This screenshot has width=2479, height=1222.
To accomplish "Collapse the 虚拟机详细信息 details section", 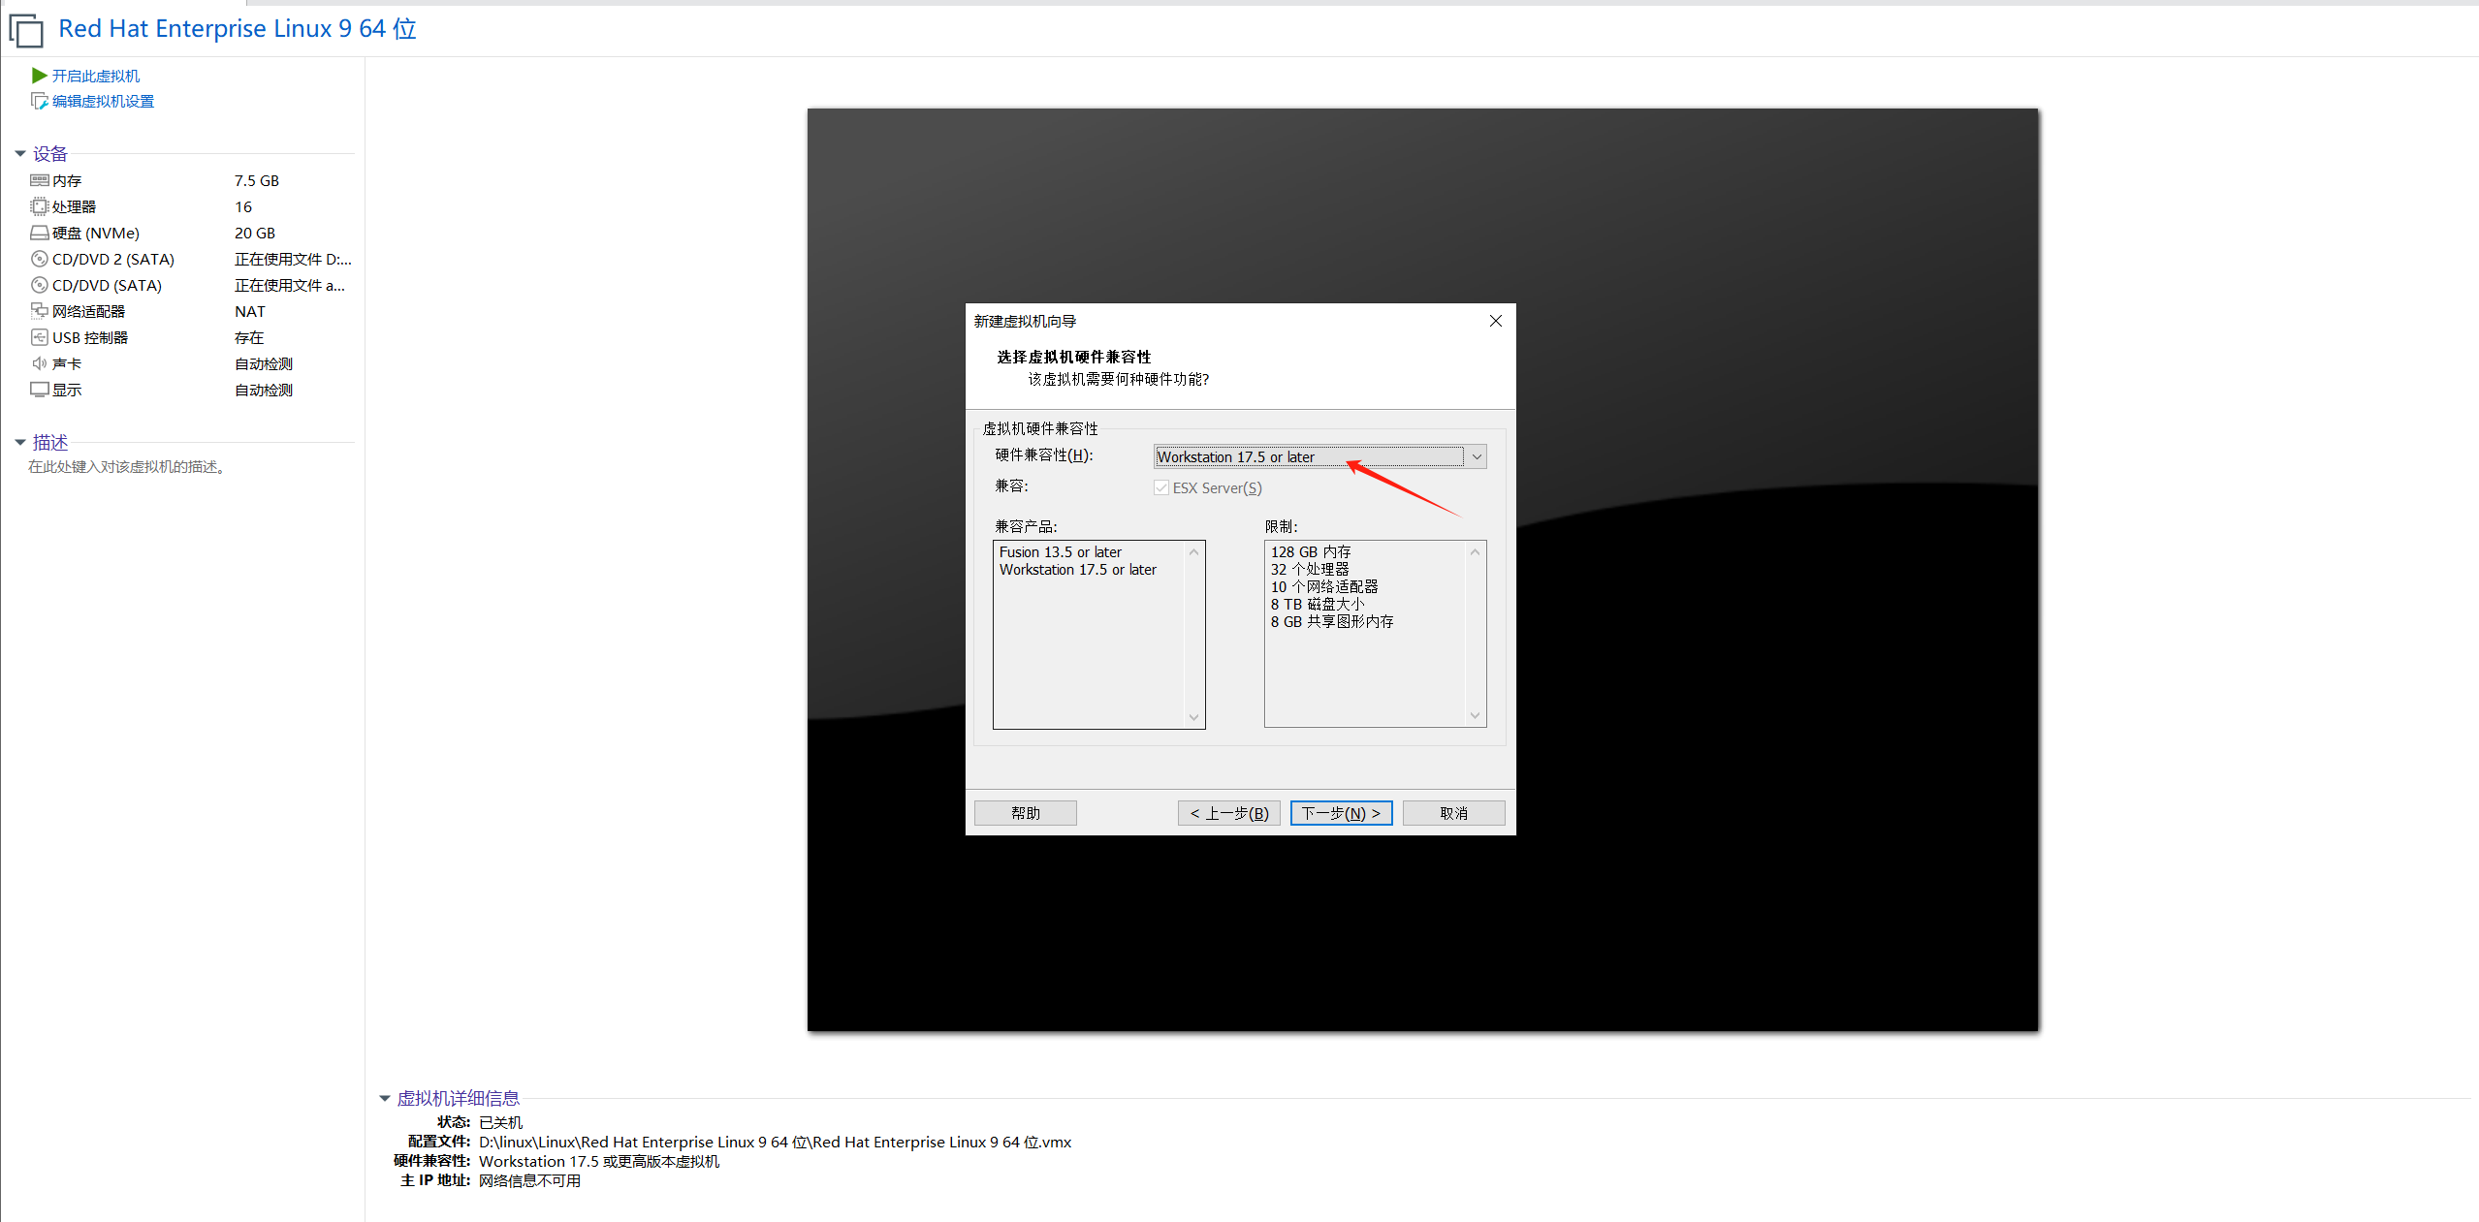I will pos(385,1098).
